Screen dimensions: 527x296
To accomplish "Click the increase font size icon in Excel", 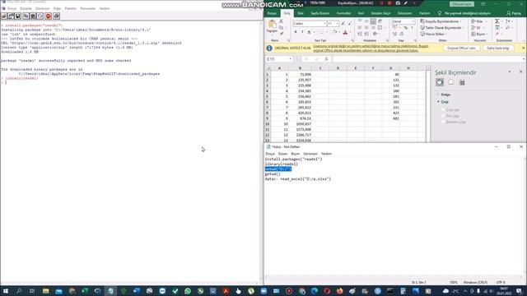I will pyautogui.click(x=343, y=24).
